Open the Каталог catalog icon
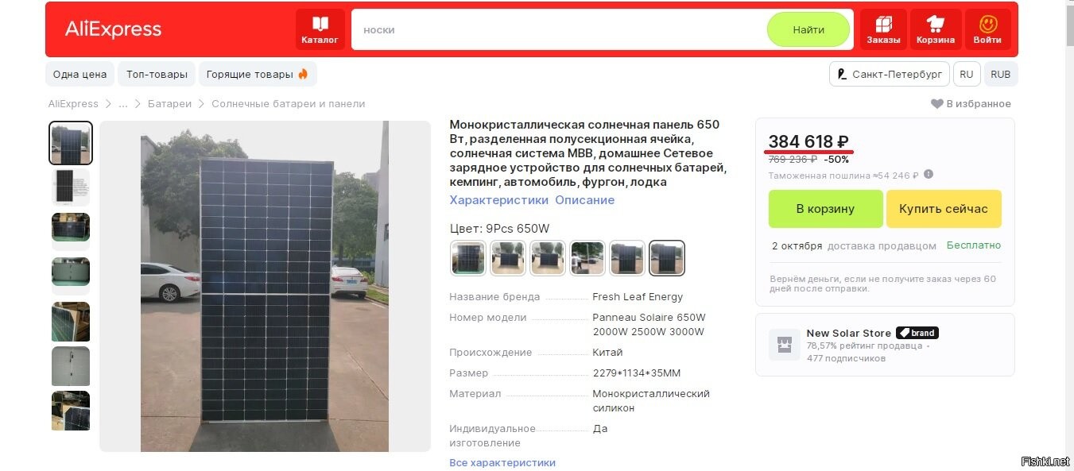The height and width of the screenshot is (471, 1074). [320, 29]
